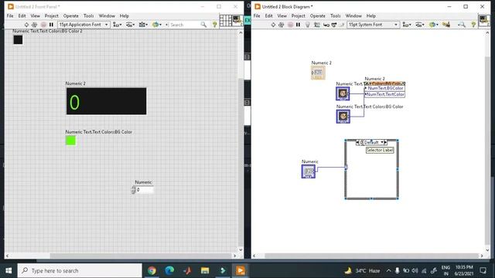Open File Explorer from the taskbar
495x278 pixels.
click(205, 270)
